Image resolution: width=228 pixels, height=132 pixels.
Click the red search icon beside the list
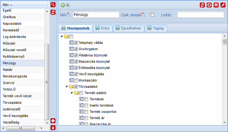coord(53,5)
